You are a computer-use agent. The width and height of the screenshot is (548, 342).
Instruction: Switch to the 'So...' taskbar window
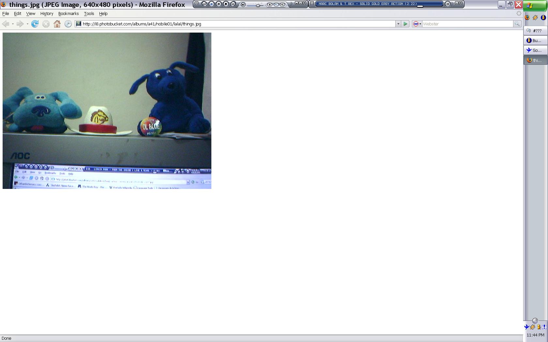click(x=535, y=50)
